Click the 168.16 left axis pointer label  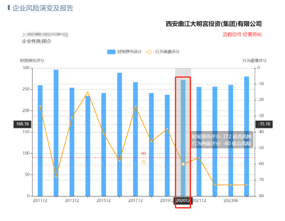[x=22, y=124]
